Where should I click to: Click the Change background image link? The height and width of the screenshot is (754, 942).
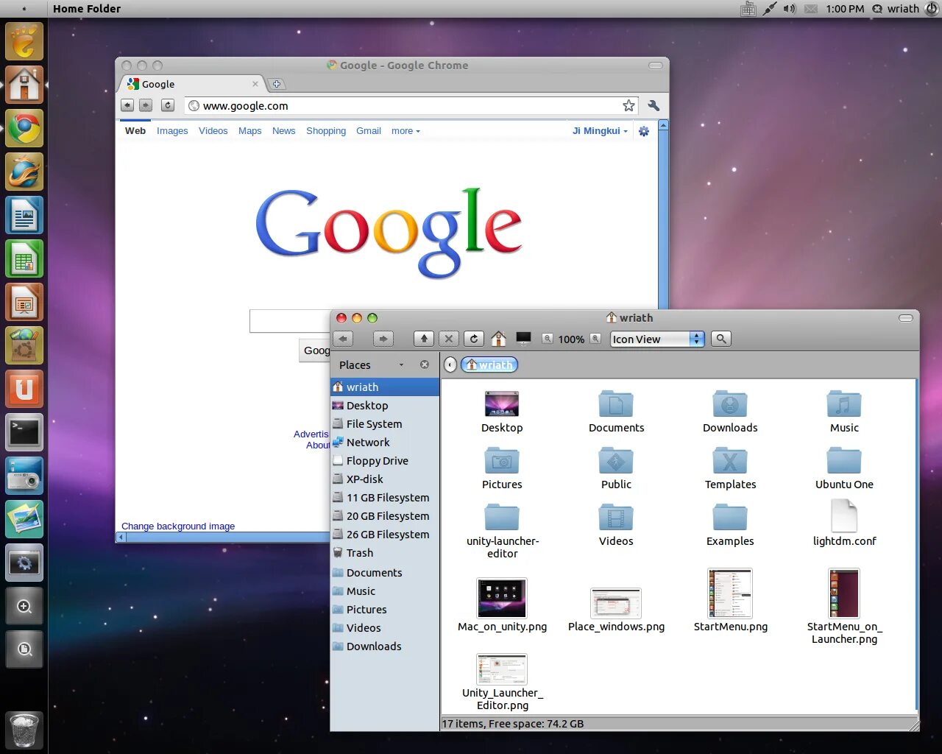click(x=178, y=526)
